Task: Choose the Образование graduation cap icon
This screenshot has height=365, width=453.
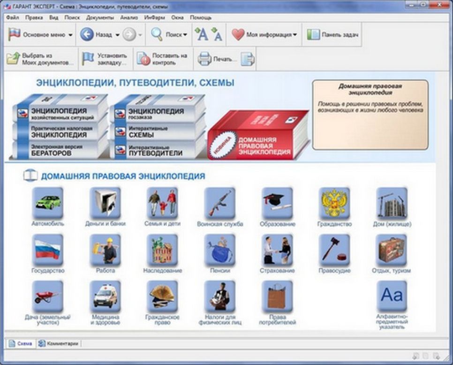Action: [x=277, y=202]
